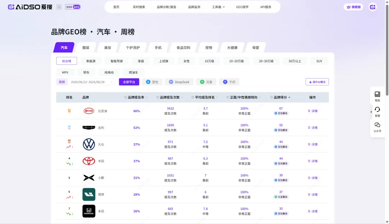This screenshot has height=224, width=389.
Task: Switch to the 手机 category tab
Action: click(158, 48)
